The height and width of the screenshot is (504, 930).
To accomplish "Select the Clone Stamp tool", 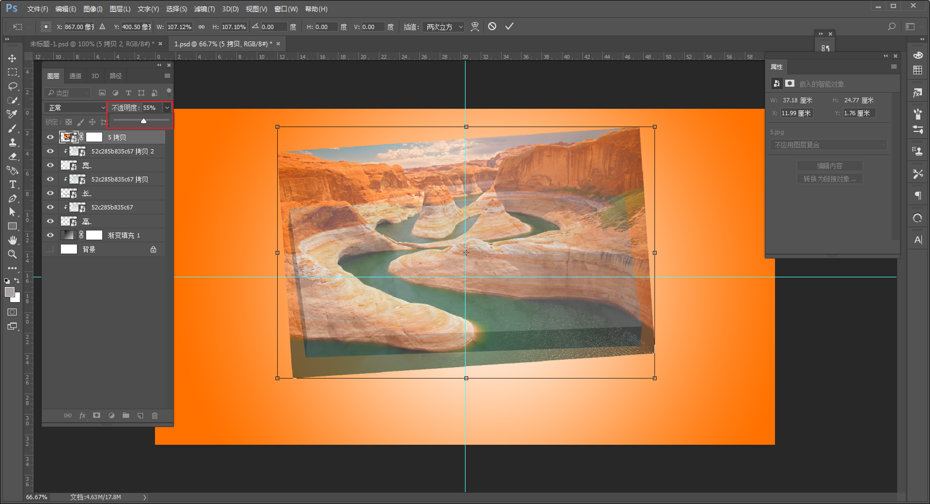I will coord(12,142).
